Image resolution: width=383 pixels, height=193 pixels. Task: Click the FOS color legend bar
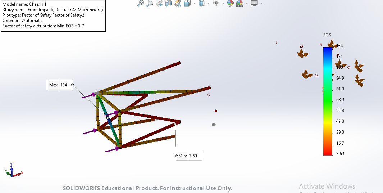pyautogui.click(x=328, y=101)
